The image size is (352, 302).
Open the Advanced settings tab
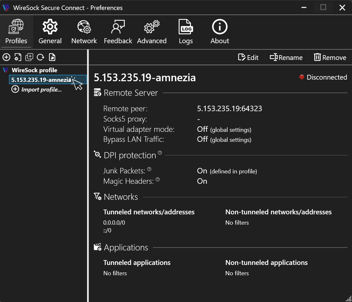(x=152, y=31)
